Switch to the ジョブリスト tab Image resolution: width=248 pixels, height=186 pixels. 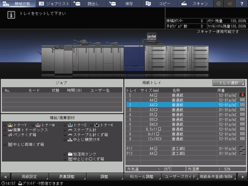(54, 3)
